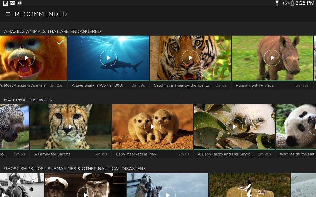316x197 pixels.
Task: Click the watched checkmark on monkey thumbnail
Action: click(60, 42)
